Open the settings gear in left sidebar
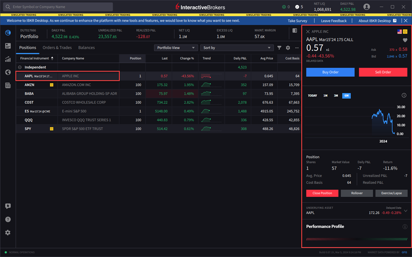This screenshot has width=412, height=257. point(8,233)
